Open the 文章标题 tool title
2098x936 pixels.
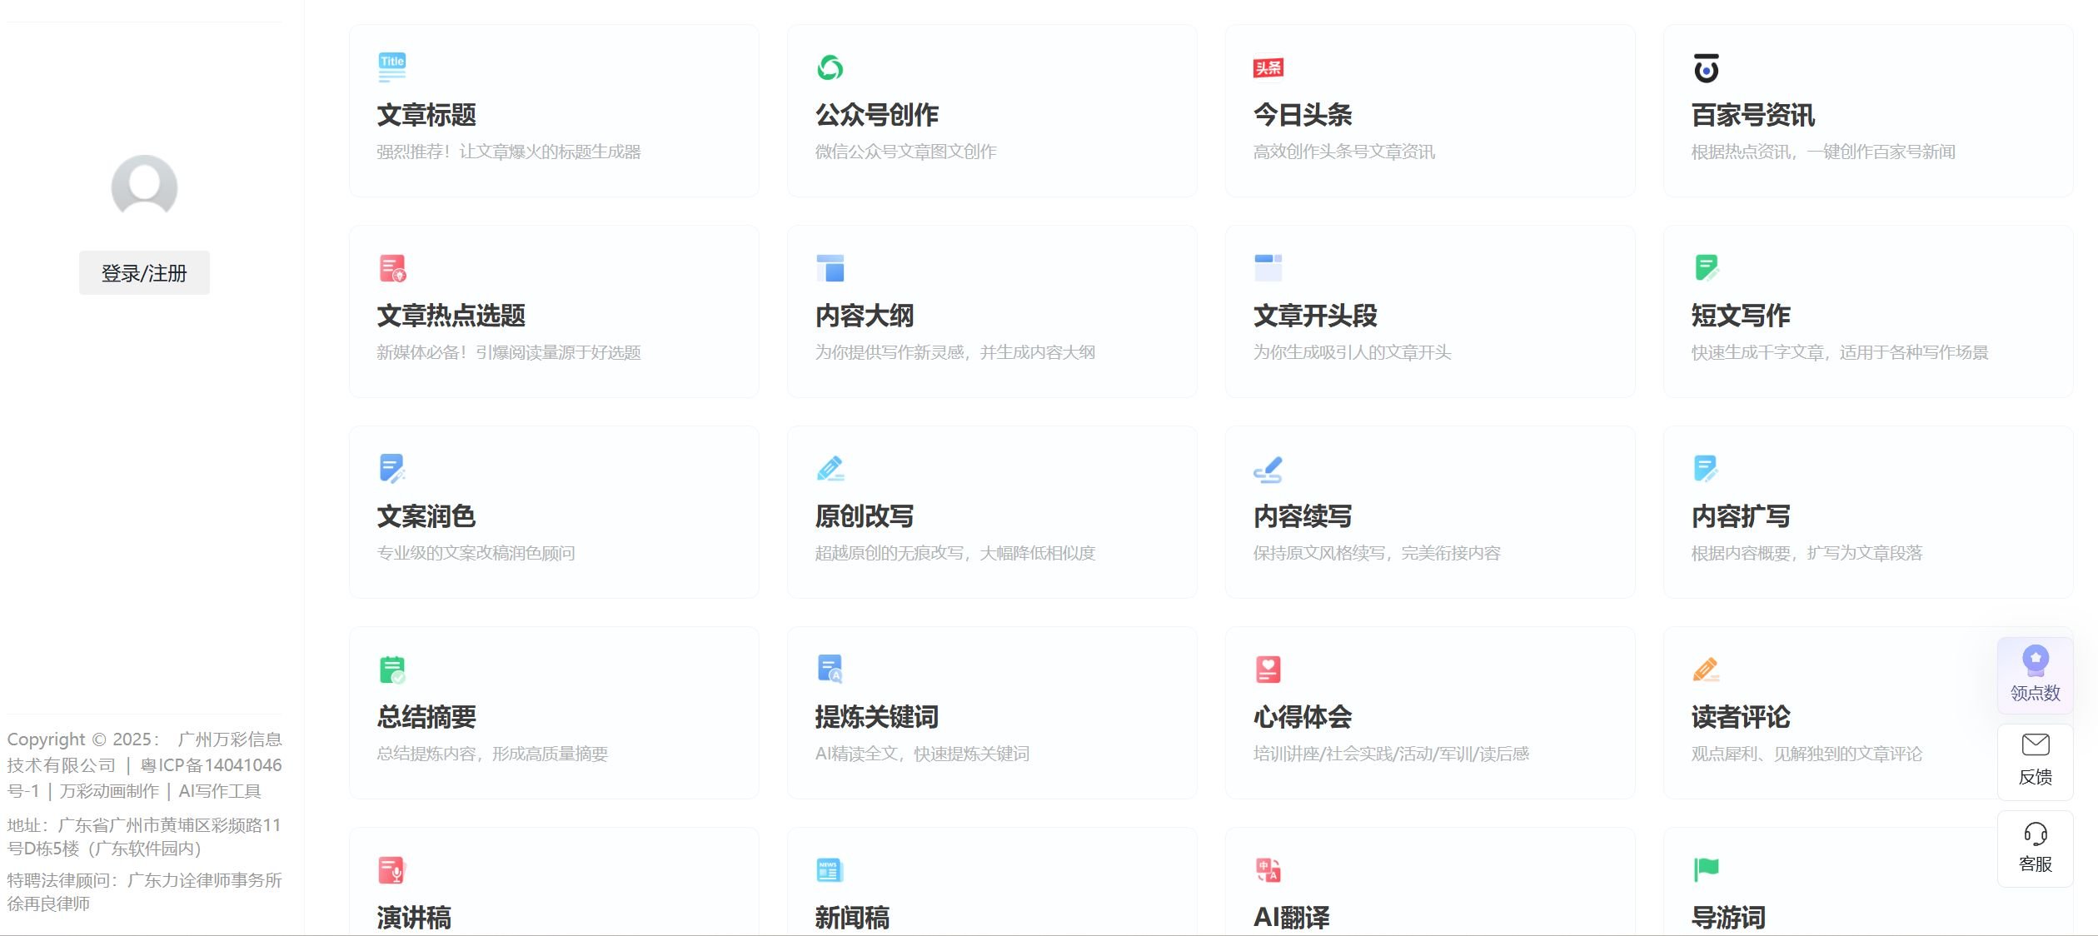point(426,115)
